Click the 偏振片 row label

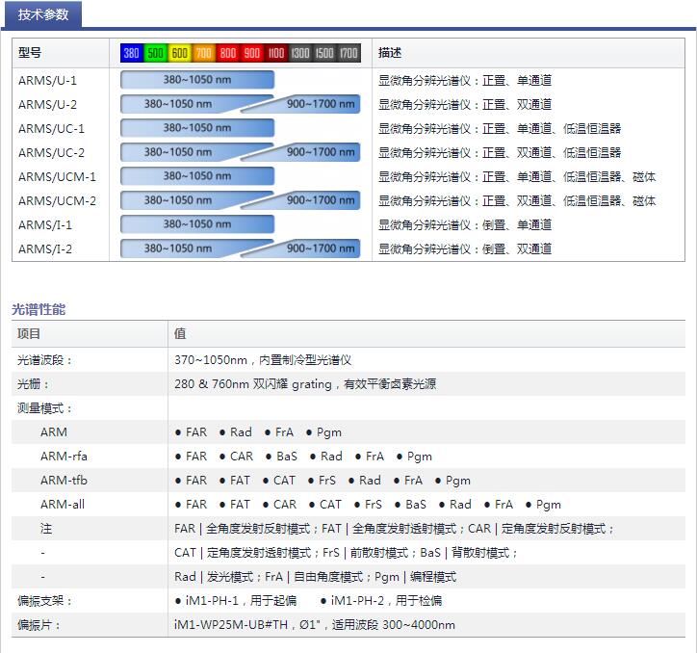coord(39,624)
